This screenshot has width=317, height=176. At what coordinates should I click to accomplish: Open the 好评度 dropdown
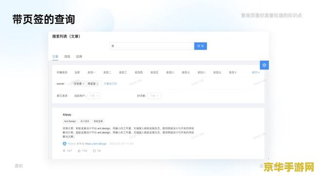pyautogui.click(x=154, y=96)
